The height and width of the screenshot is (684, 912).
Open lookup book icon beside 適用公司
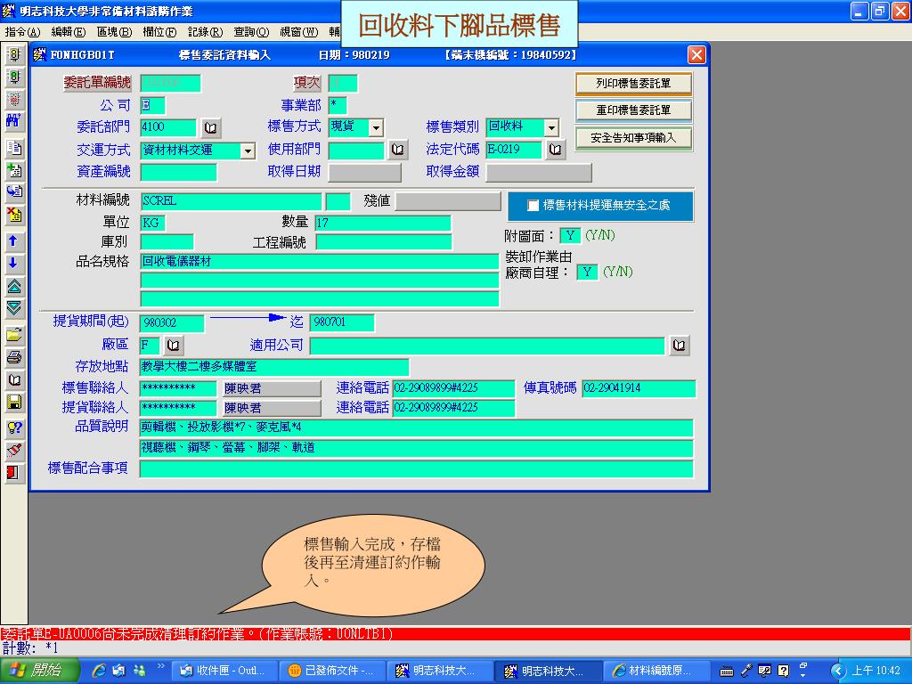click(679, 345)
